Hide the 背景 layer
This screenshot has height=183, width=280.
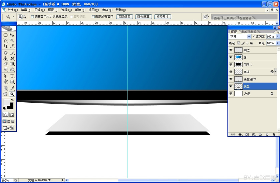pyautogui.click(x=231, y=93)
